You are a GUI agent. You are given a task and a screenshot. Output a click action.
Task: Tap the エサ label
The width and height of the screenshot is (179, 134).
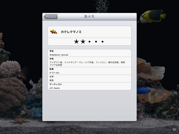click(51, 77)
